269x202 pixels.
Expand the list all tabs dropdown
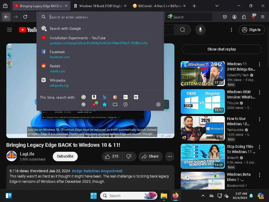[217, 6]
